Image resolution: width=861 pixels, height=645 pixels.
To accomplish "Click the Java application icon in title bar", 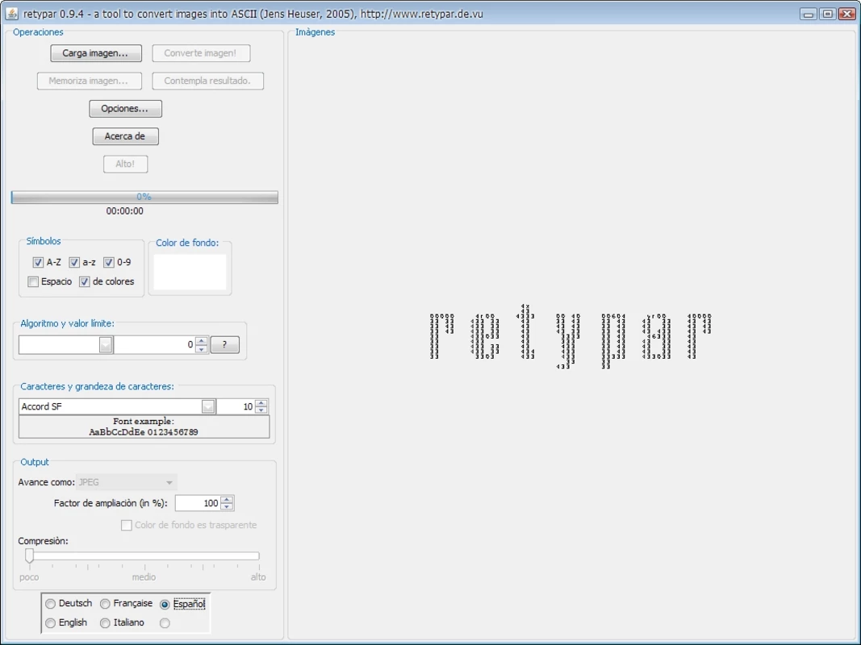I will click(x=11, y=14).
